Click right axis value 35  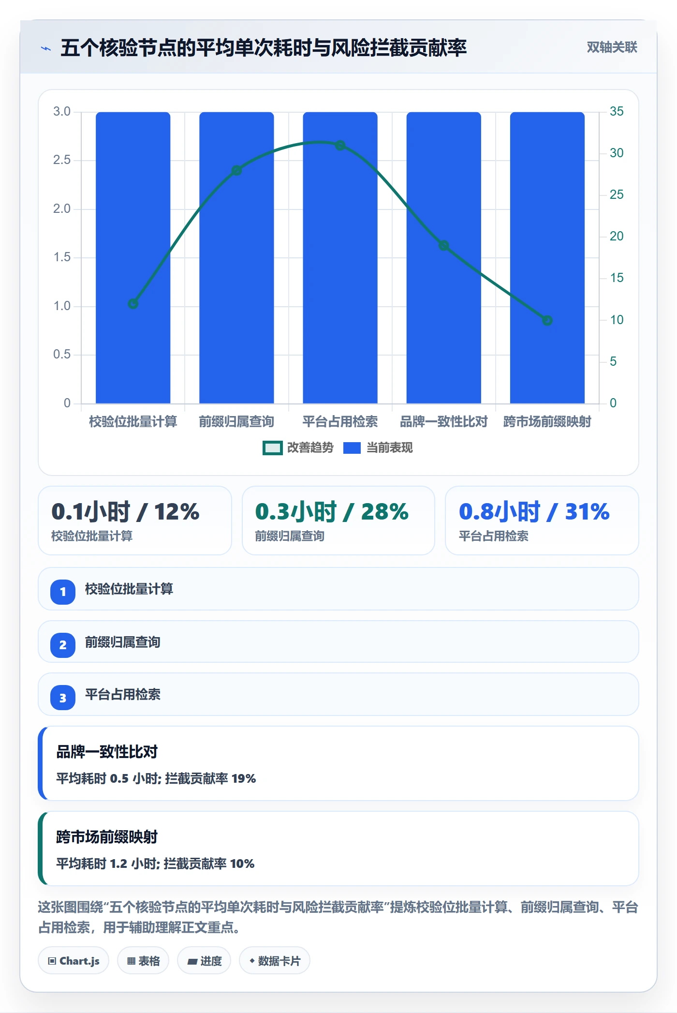point(617,112)
